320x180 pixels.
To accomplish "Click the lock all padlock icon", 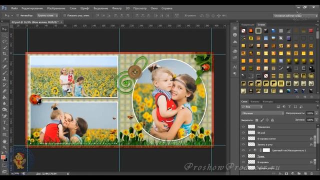I will pyautogui.click(x=272, y=120).
